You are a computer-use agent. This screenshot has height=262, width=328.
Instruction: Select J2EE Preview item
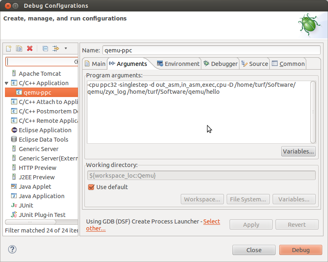pos(36,177)
